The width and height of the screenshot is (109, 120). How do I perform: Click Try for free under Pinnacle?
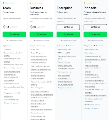(95, 34)
